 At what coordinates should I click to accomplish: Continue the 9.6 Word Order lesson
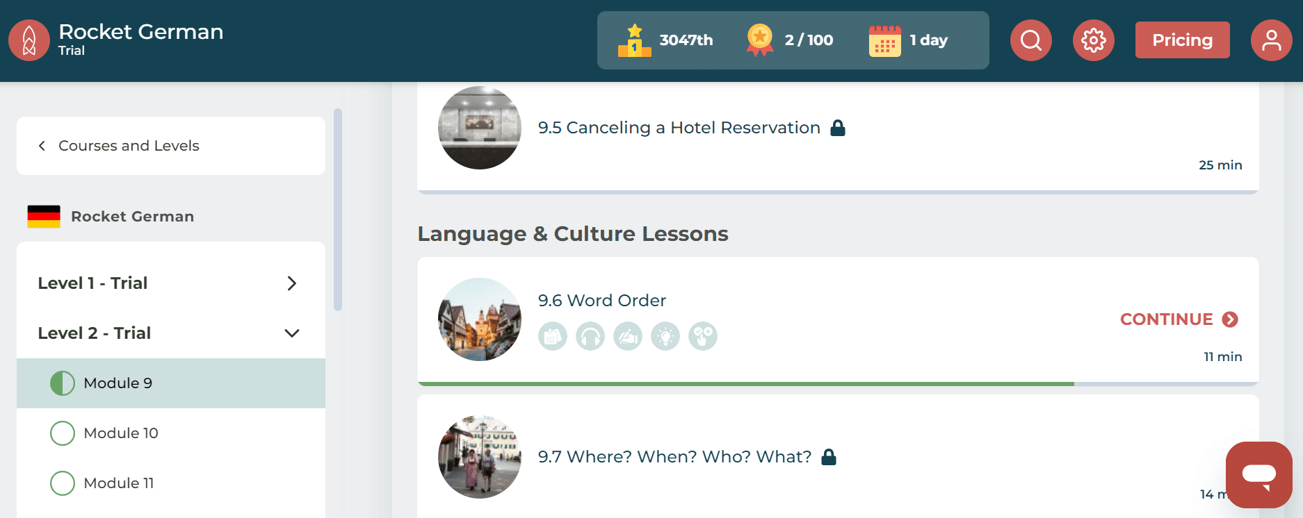coord(1179,319)
